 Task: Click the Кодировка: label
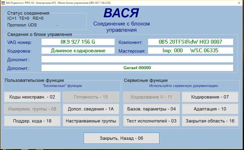[19, 51]
